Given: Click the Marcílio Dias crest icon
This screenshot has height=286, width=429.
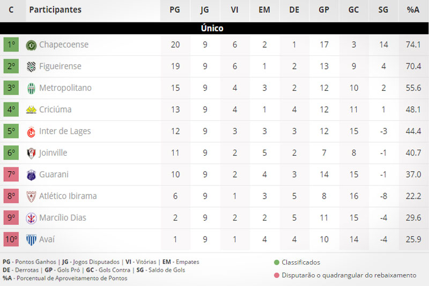Looking at the screenshot, I should tap(31, 218).
